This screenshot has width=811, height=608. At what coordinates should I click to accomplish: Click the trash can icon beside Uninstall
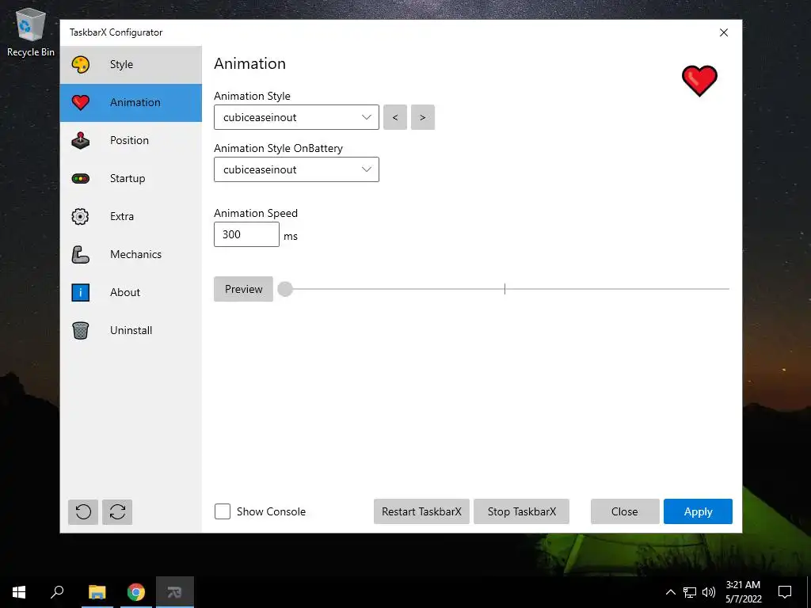80,330
